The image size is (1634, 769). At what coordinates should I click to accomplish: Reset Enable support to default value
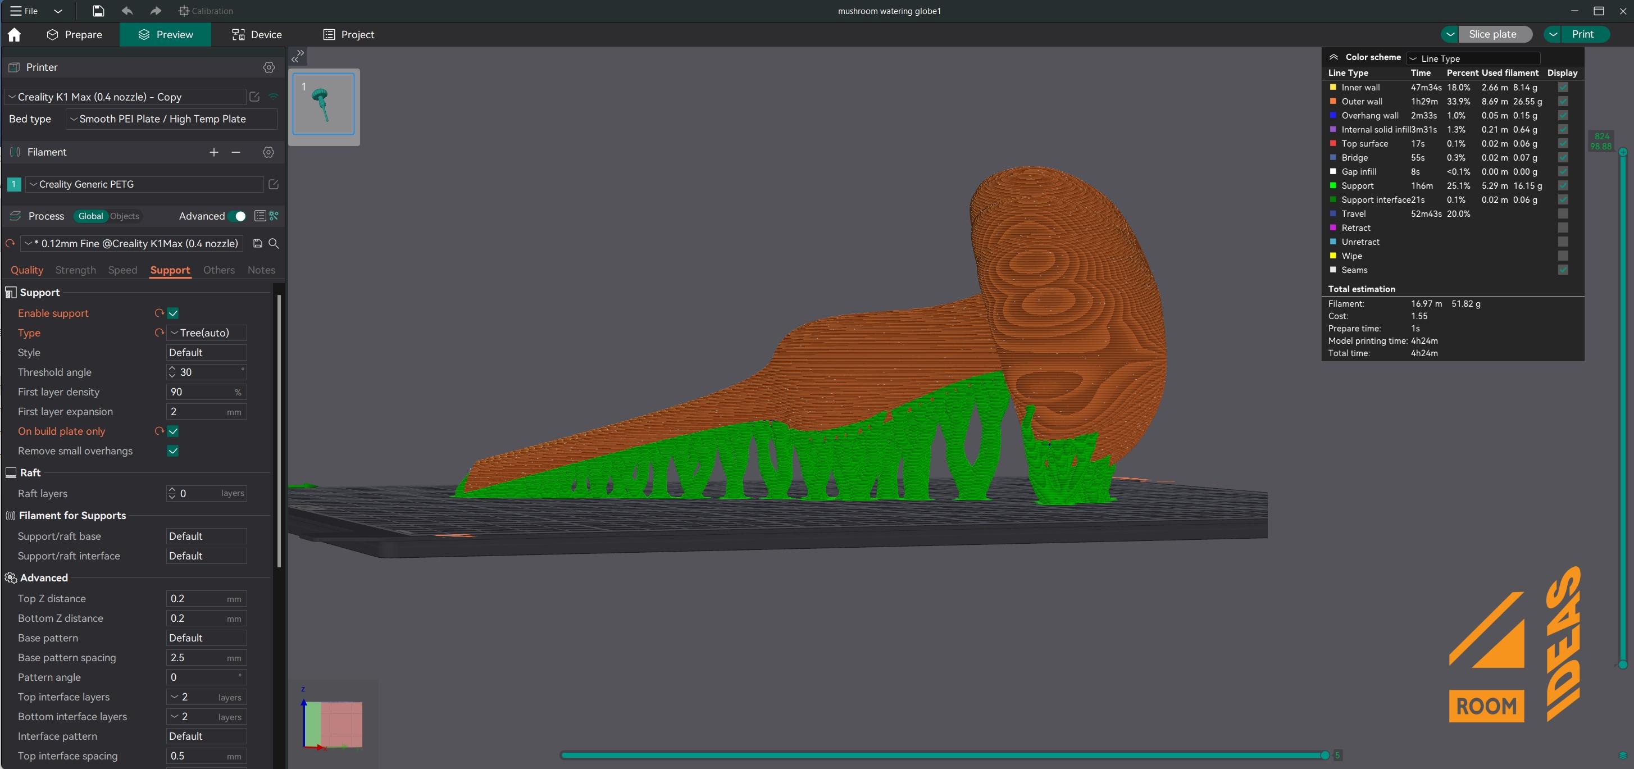158,313
